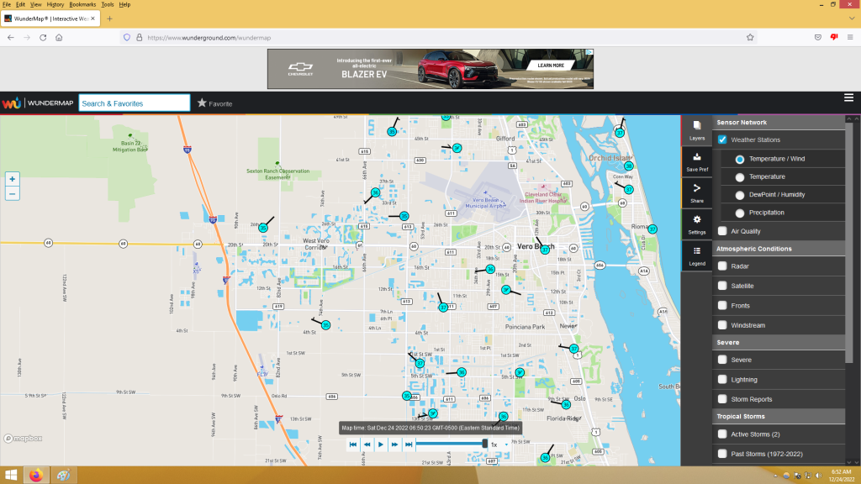Open the Bookmarks menu
The image size is (861, 484).
tap(82, 4)
